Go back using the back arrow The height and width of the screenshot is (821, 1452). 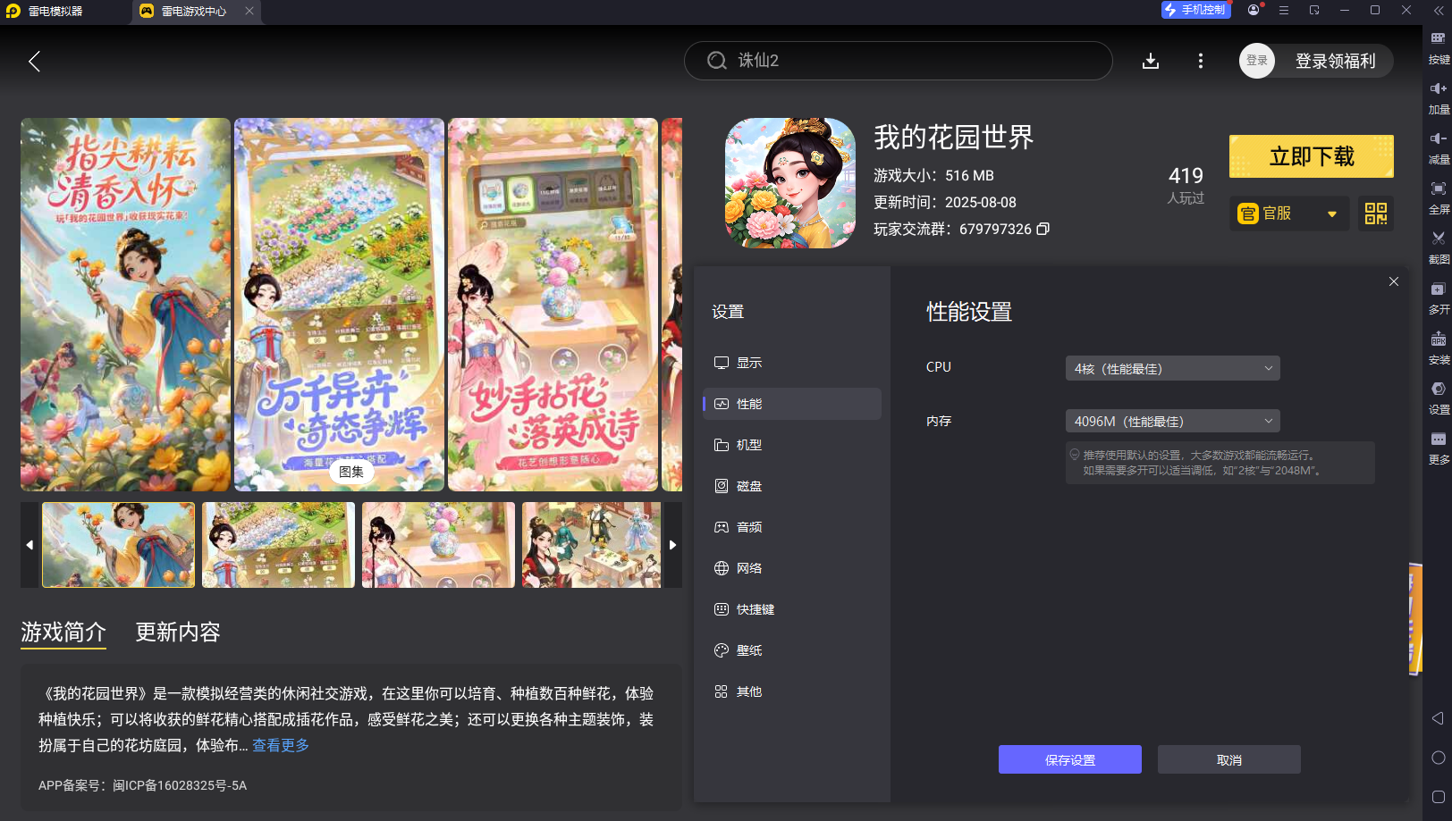(x=35, y=61)
